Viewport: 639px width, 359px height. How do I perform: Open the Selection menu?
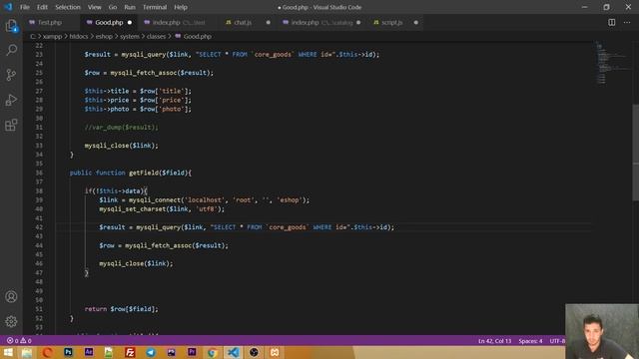point(68,7)
